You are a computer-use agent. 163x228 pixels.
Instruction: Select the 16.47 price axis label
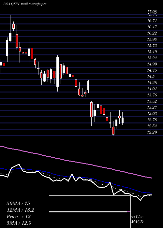[152, 27]
